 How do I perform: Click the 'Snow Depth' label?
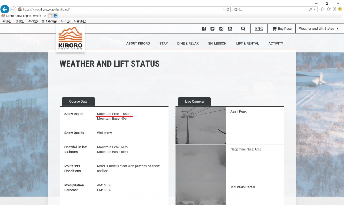(x=73, y=114)
